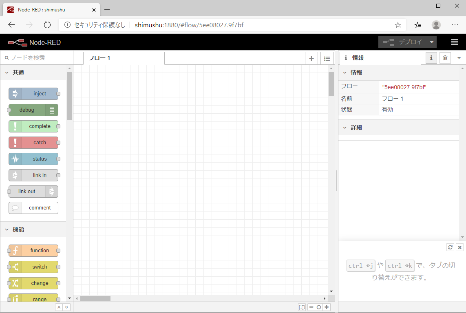Open the browser favorites list
This screenshot has height=313, width=466.
[x=417, y=25]
